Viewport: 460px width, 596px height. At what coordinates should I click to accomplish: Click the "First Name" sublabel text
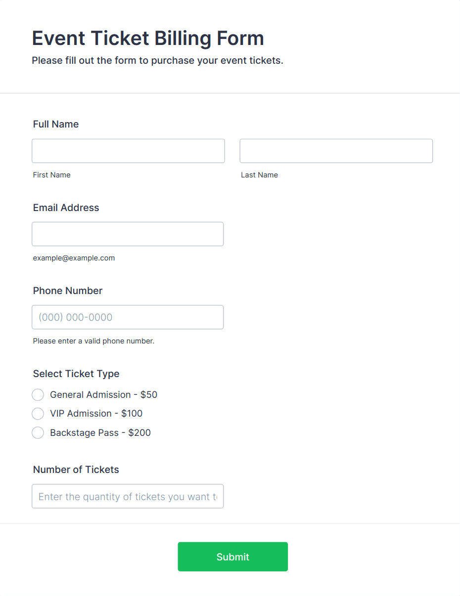click(x=52, y=175)
